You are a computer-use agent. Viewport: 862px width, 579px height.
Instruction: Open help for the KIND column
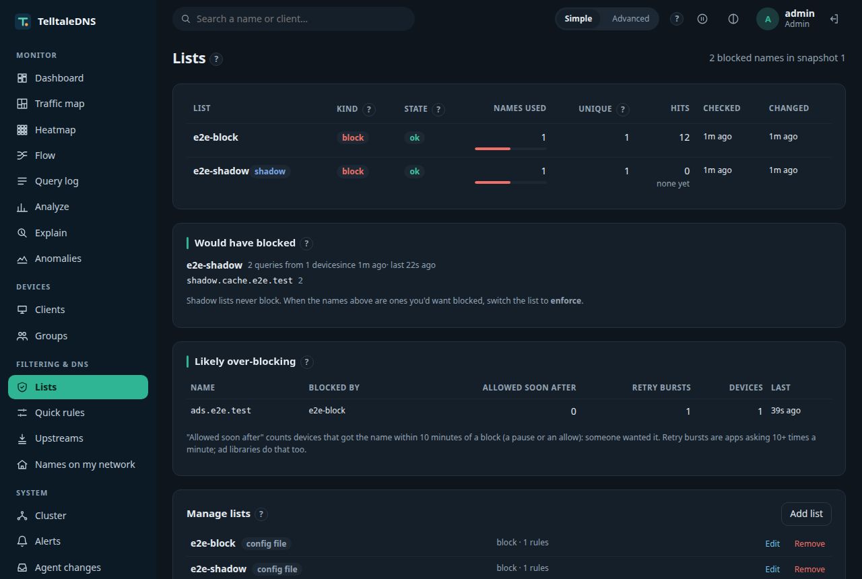(x=368, y=109)
